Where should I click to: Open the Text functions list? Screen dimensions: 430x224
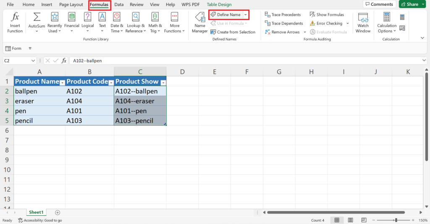pyautogui.click(x=102, y=23)
